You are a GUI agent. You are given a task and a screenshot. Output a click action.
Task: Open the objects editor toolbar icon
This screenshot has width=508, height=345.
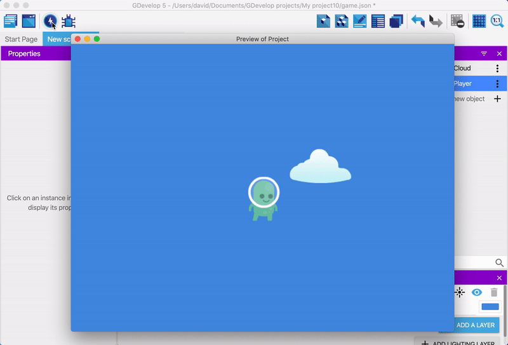pyautogui.click(x=324, y=21)
